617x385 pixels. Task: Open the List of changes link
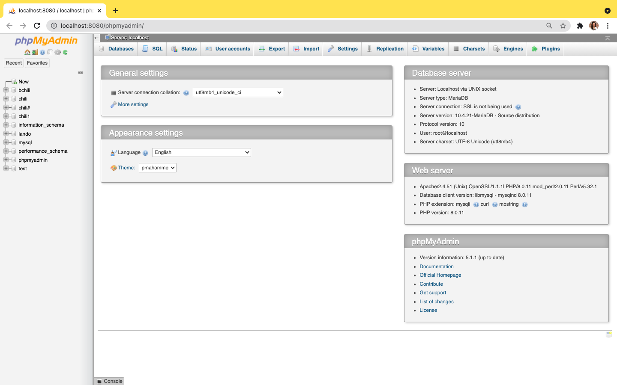coord(437,302)
